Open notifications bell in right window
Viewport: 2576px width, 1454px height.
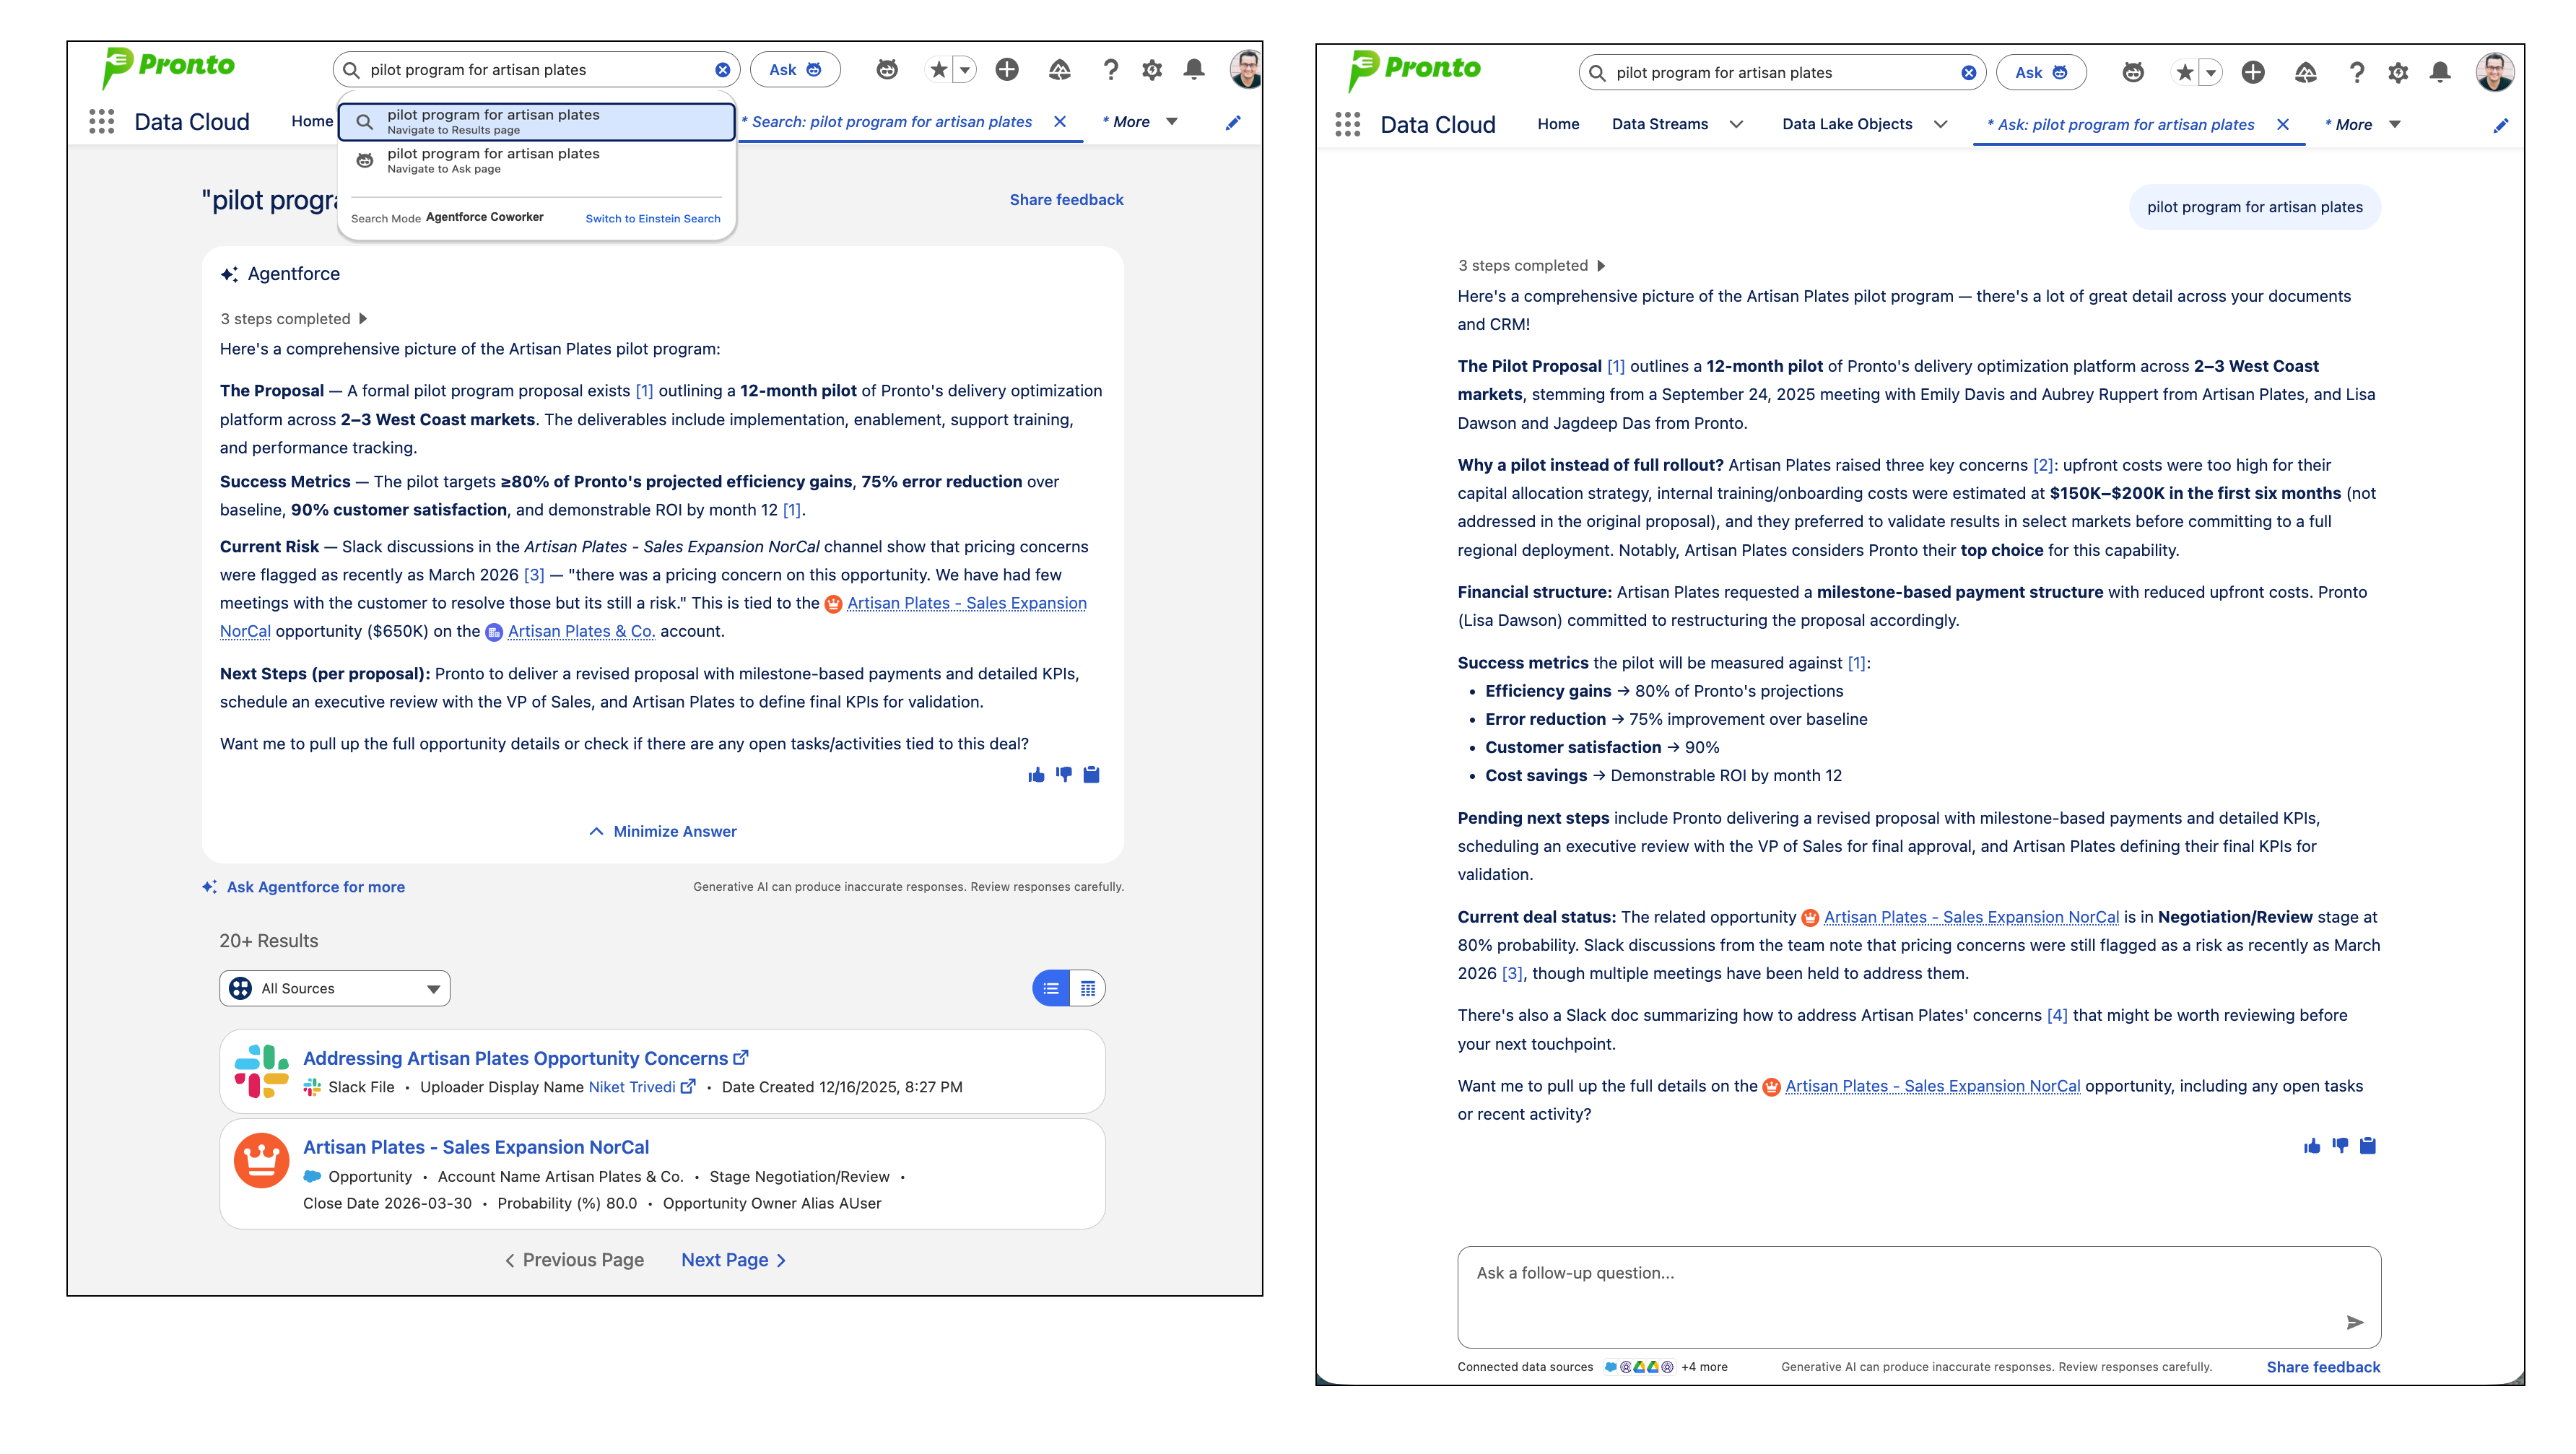2440,73
